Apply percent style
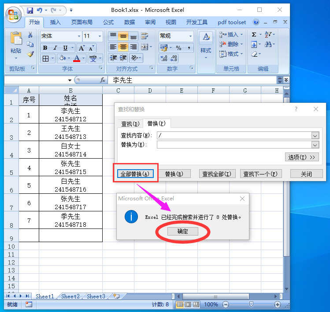Screen dimensions: 330x312 click(179, 48)
